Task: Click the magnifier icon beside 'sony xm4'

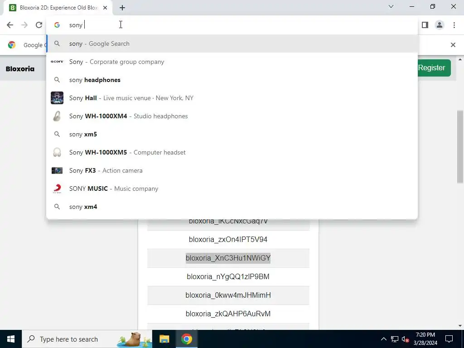Action: point(57,207)
